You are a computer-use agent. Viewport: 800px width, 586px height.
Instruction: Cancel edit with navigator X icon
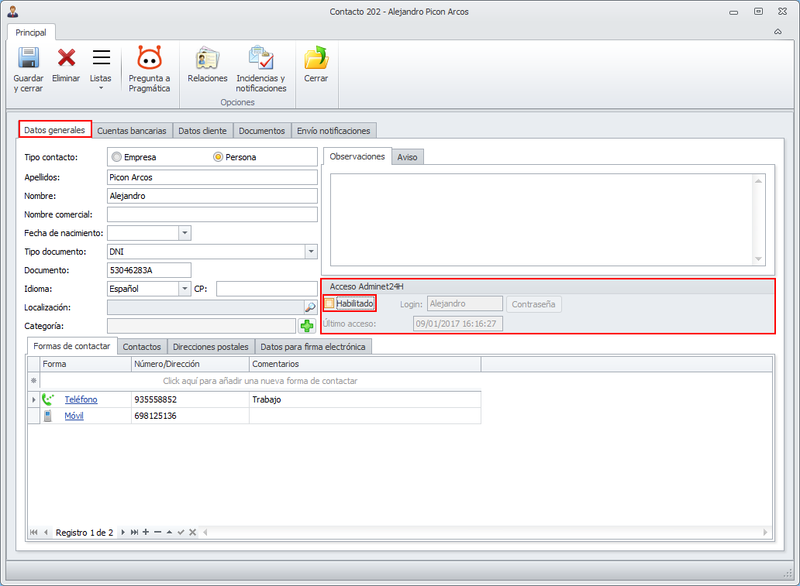[x=192, y=532]
